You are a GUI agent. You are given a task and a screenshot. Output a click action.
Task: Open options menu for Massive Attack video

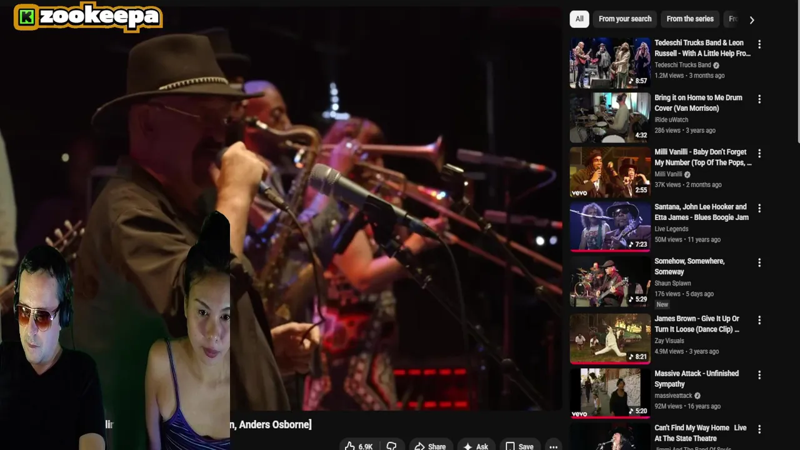[759, 375]
